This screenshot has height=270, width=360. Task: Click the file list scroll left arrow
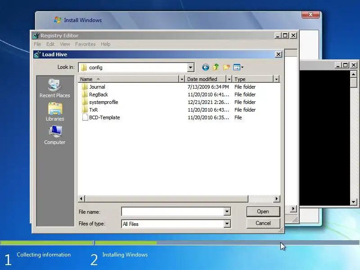[81, 198]
